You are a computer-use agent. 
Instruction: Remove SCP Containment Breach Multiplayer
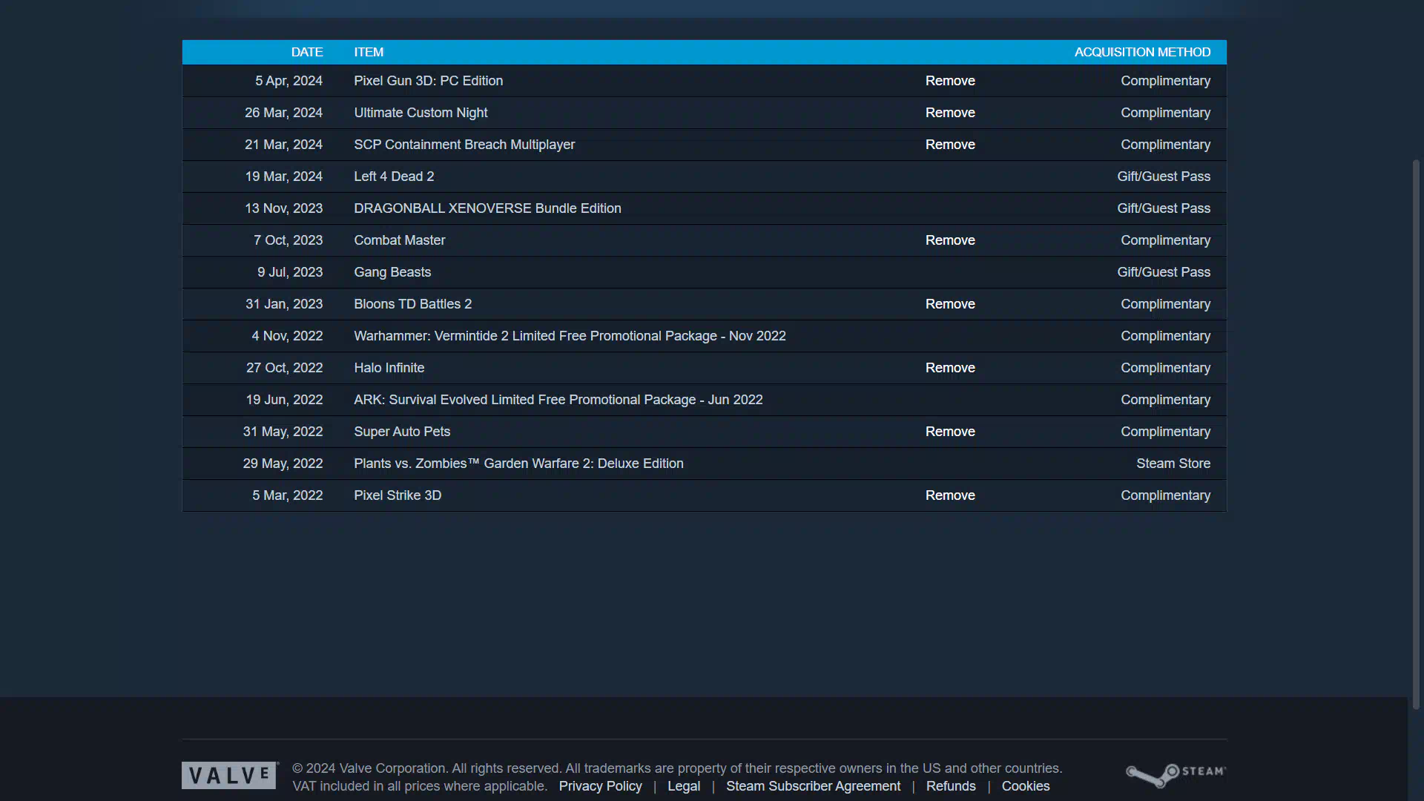click(x=950, y=145)
